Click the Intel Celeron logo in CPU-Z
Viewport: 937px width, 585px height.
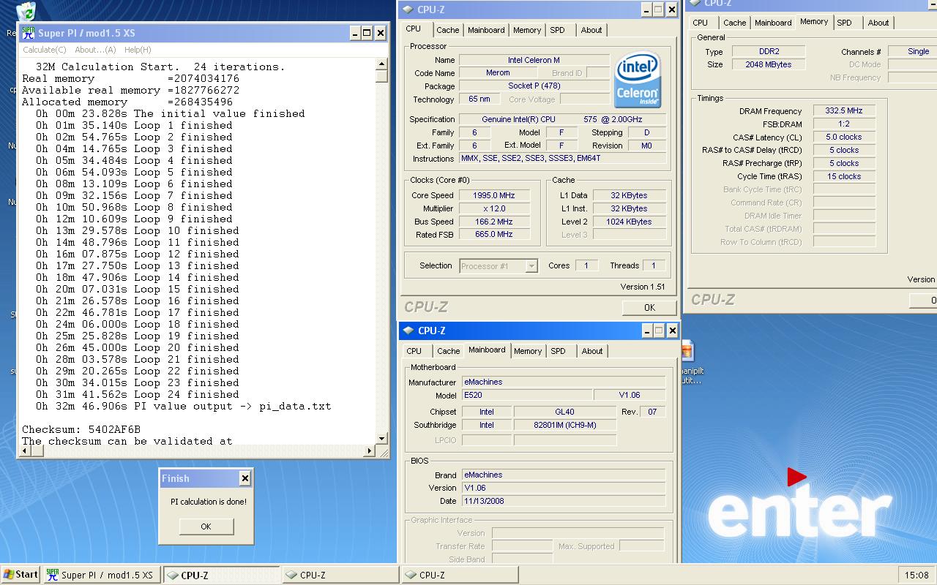(x=638, y=79)
